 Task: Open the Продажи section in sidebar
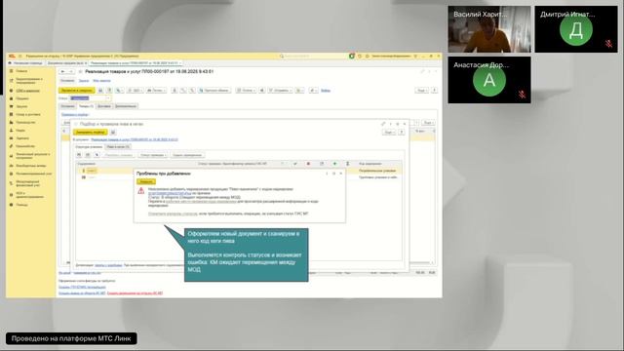[22, 98]
